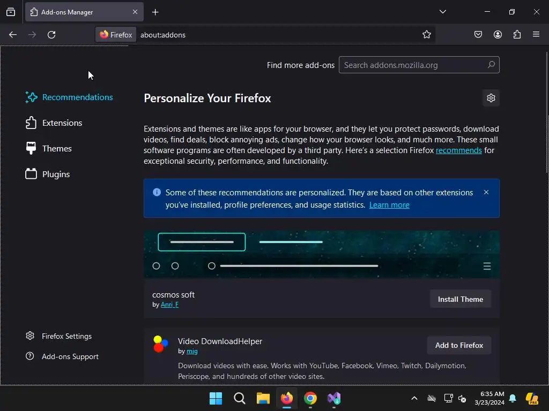549x411 pixels.
Task: Click the muted volume tray icon
Action: 462,398
